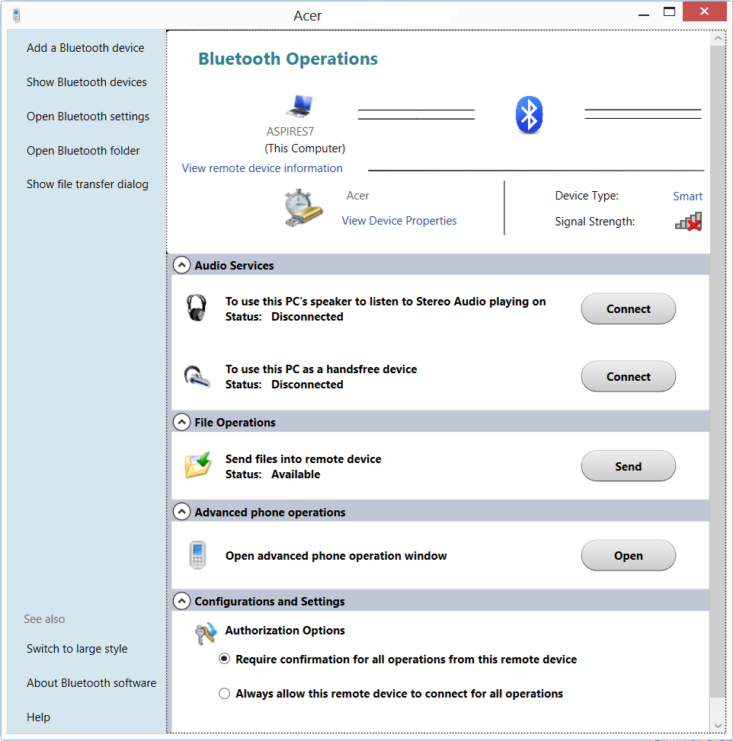Maximize the Acer window

pyautogui.click(x=669, y=12)
